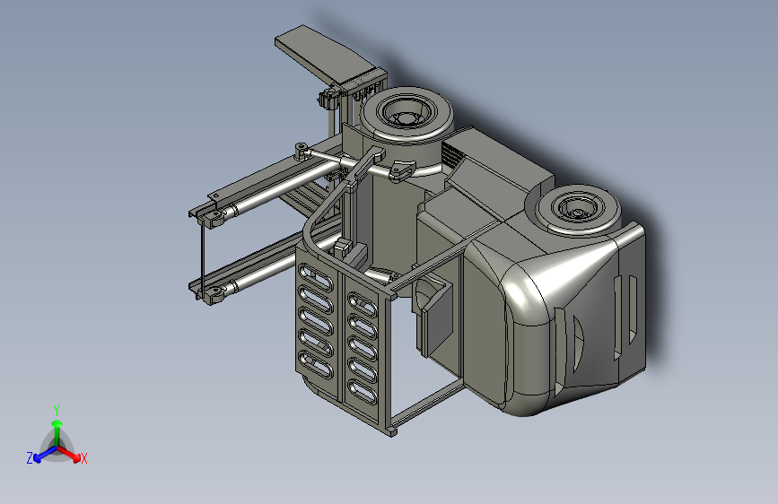The image size is (778, 504).
Task: Pick the vent louvers beside the upper wheel
Action: (453, 155)
